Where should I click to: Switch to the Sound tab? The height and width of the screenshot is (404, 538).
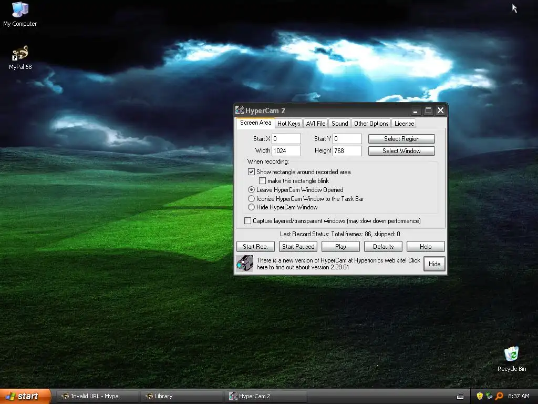340,123
